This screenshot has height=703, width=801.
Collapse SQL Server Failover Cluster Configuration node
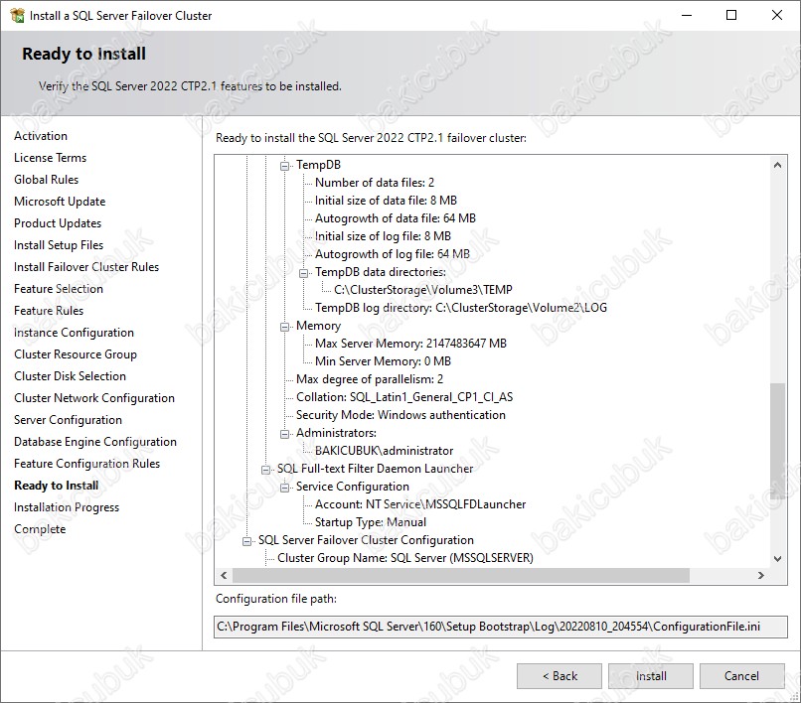click(x=246, y=540)
